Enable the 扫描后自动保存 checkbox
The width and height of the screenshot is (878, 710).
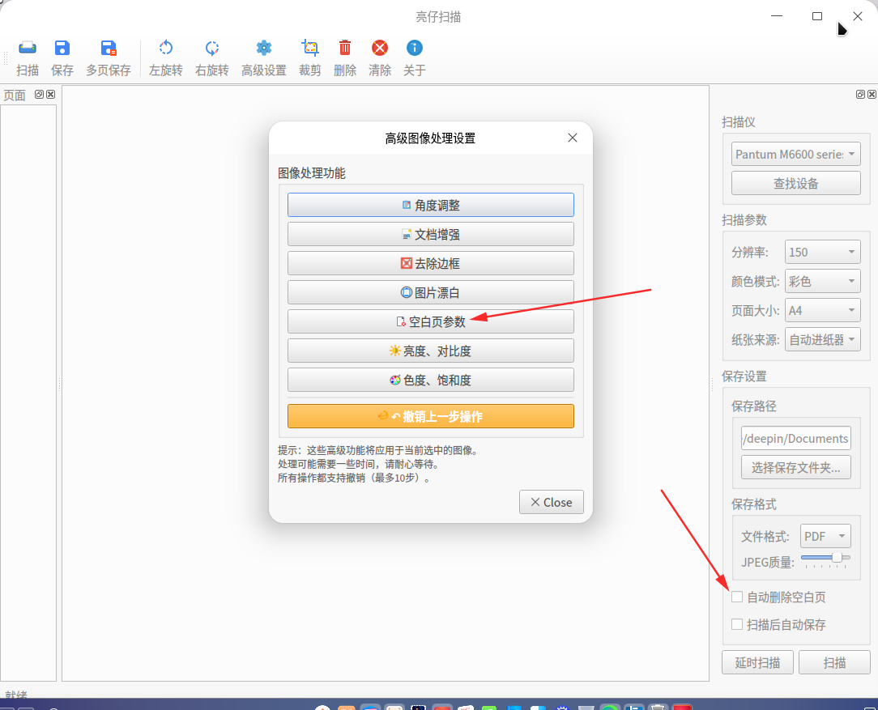click(x=737, y=624)
